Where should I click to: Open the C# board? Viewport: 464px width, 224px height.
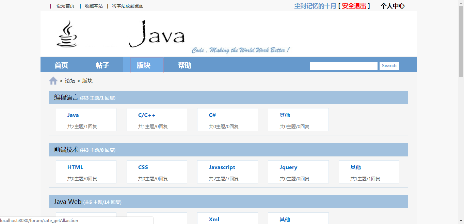[212, 115]
